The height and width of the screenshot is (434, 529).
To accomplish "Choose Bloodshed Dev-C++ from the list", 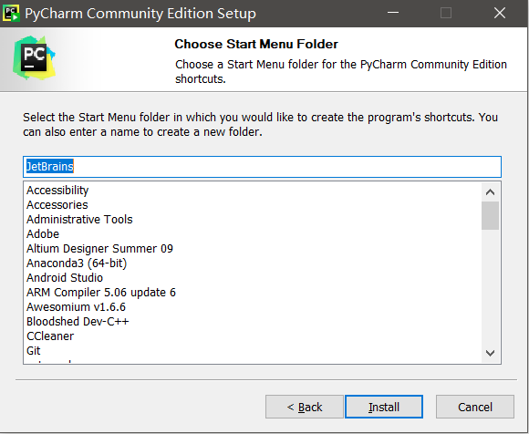I will coord(78,321).
